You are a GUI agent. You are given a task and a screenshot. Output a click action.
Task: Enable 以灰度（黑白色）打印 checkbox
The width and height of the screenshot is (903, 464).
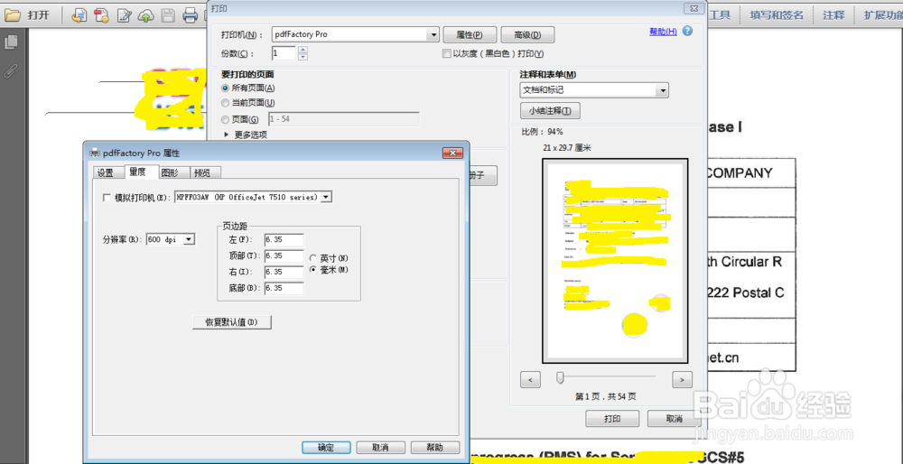[446, 53]
